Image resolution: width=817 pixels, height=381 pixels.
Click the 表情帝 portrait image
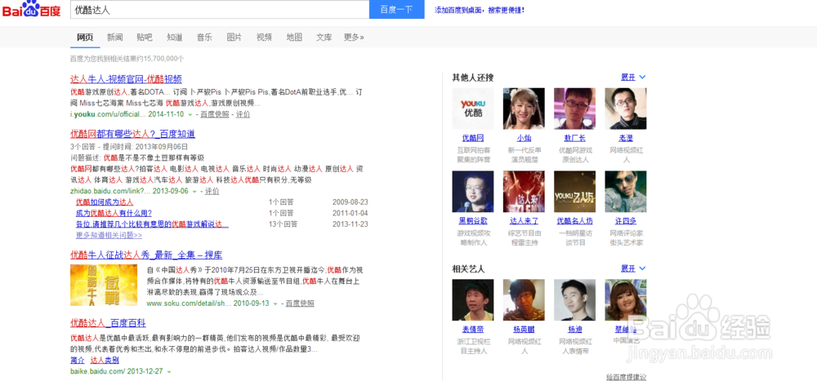[x=473, y=299]
